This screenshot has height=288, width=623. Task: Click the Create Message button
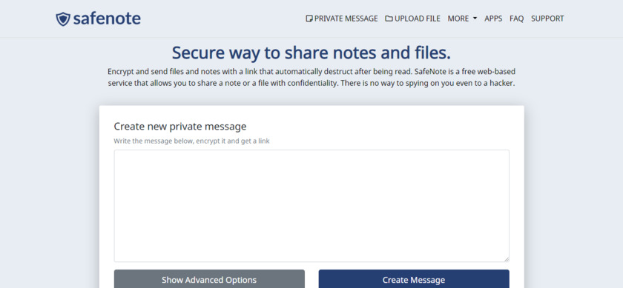tap(414, 280)
